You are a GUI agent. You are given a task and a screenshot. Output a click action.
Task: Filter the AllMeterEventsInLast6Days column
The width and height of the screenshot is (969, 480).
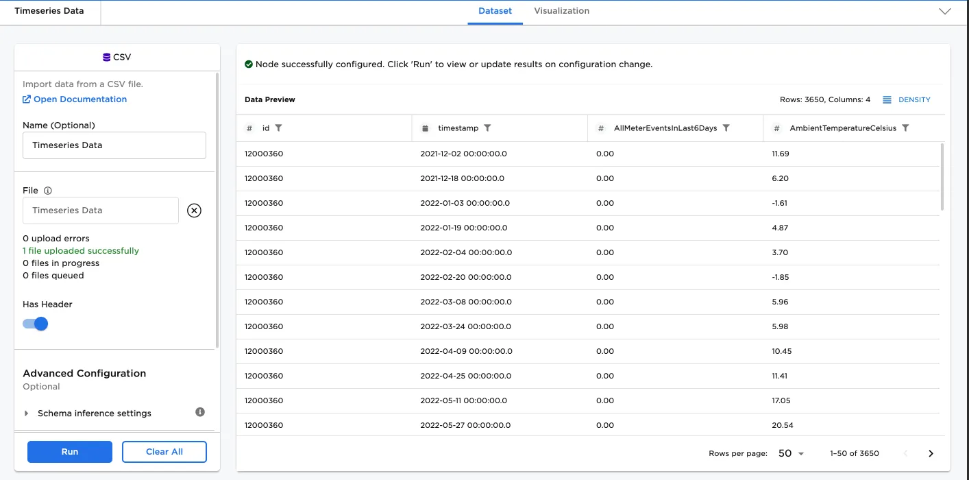coord(726,128)
